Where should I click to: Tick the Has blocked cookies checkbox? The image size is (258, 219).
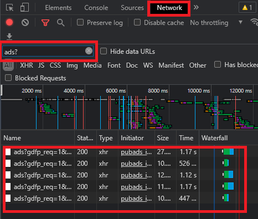tap(218, 64)
